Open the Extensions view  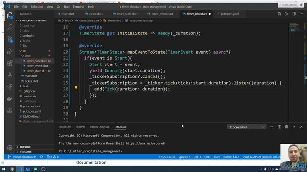[10, 63]
